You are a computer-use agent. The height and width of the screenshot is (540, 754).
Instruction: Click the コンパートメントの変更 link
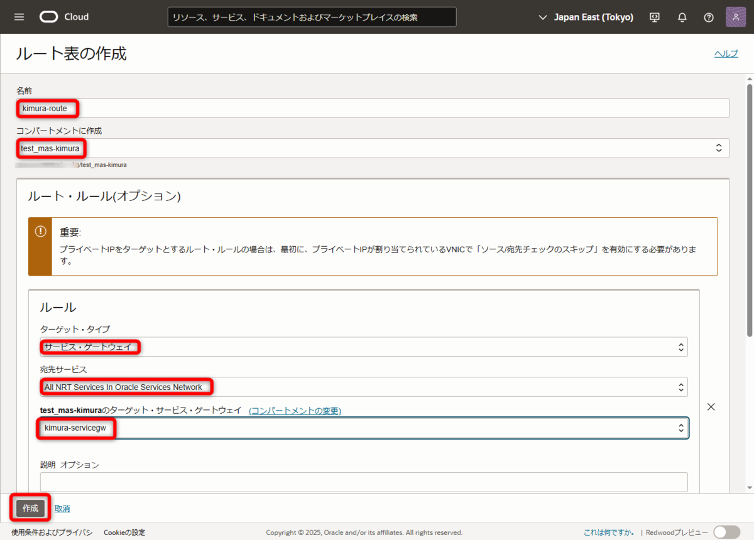[295, 411]
